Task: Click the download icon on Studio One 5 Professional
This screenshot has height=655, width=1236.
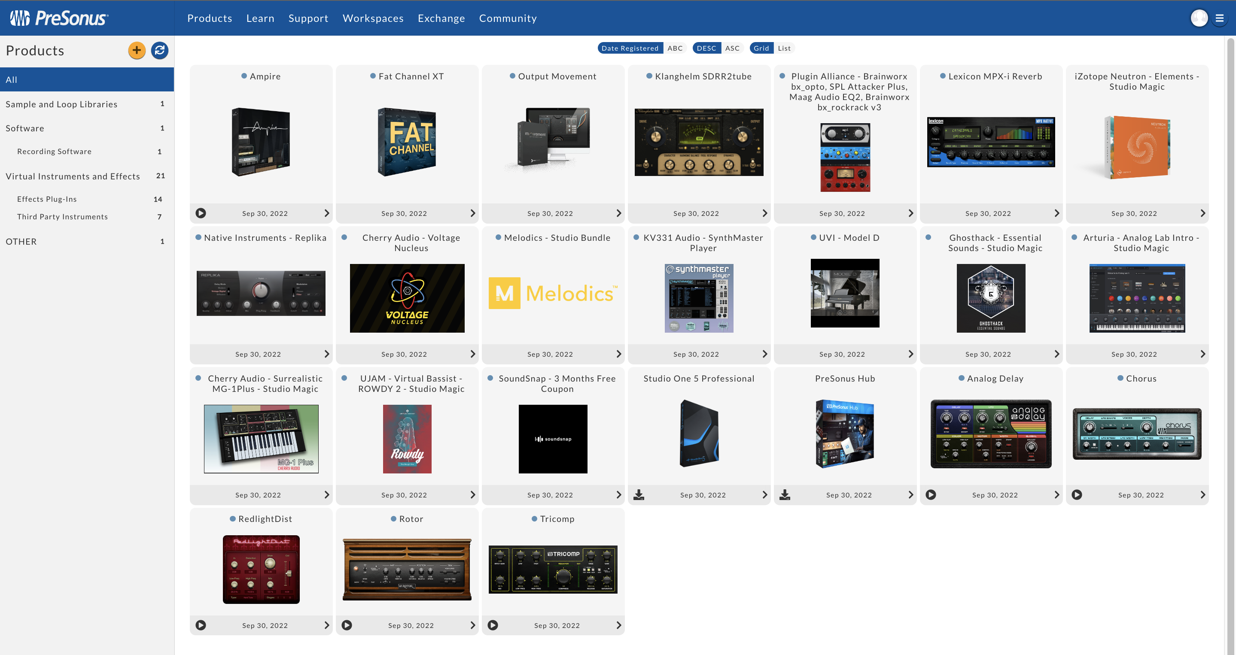Action: [x=639, y=494]
